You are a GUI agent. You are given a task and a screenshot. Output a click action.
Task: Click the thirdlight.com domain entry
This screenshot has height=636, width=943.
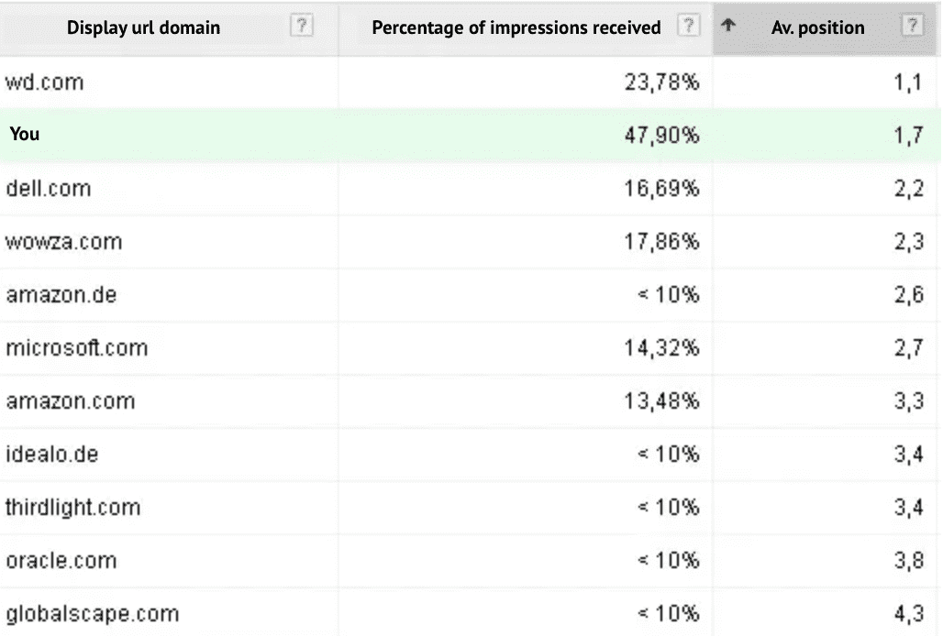[x=72, y=507]
